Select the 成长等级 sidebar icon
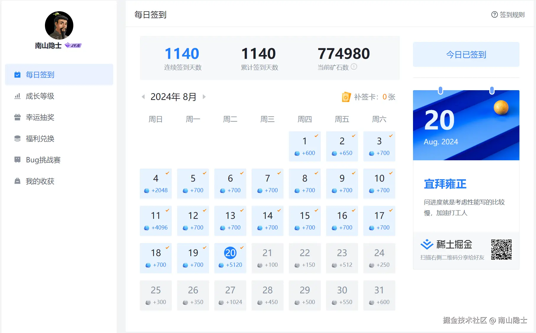The height and width of the screenshot is (333, 536). pos(17,96)
